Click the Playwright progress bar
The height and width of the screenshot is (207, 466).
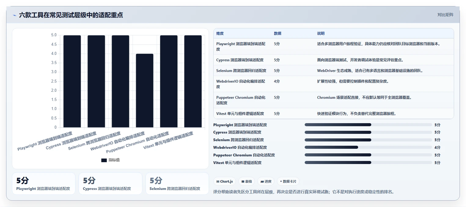(368, 125)
